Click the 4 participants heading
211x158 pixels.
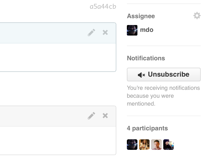pyautogui.click(x=147, y=128)
